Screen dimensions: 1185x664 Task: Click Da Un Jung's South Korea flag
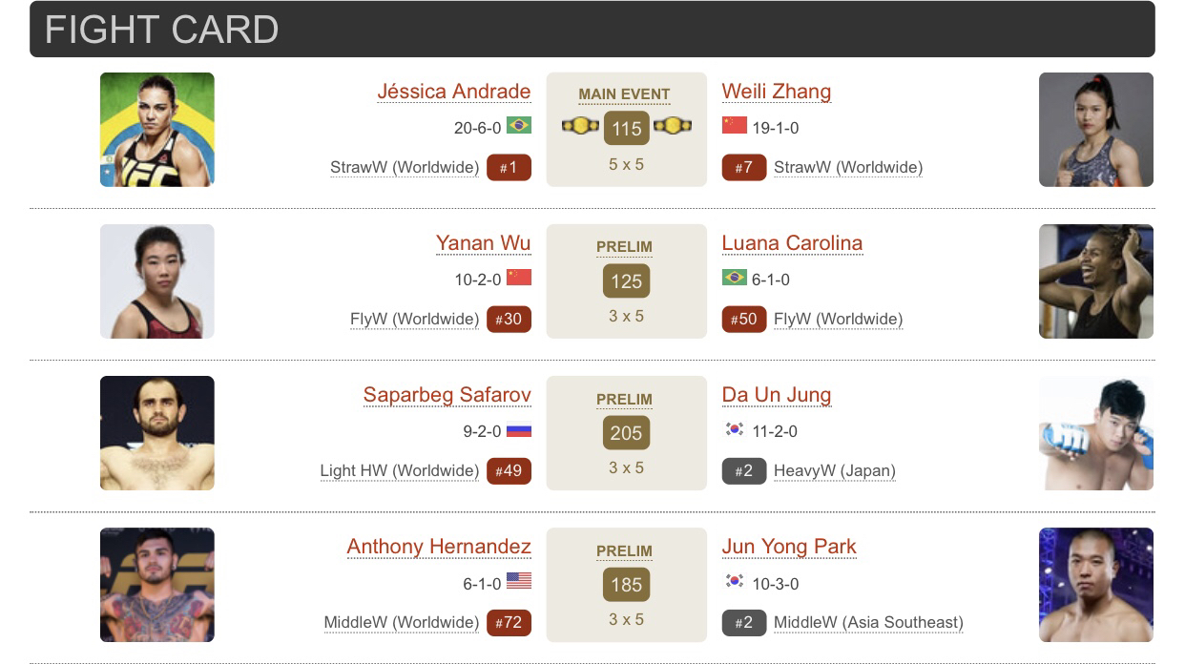point(735,429)
